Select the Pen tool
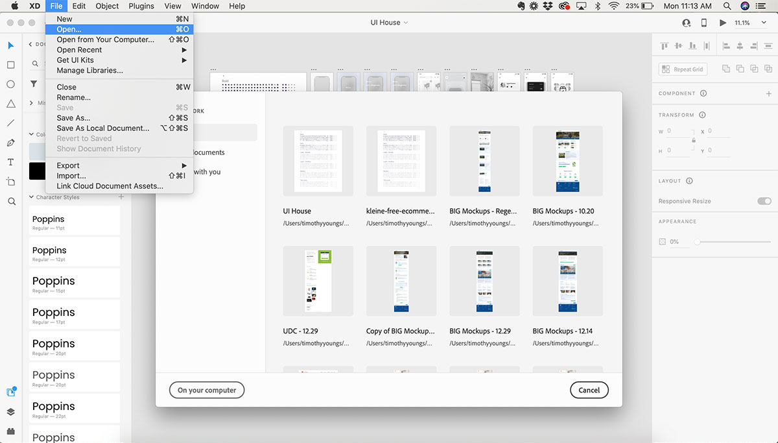778x443 pixels. (x=11, y=143)
